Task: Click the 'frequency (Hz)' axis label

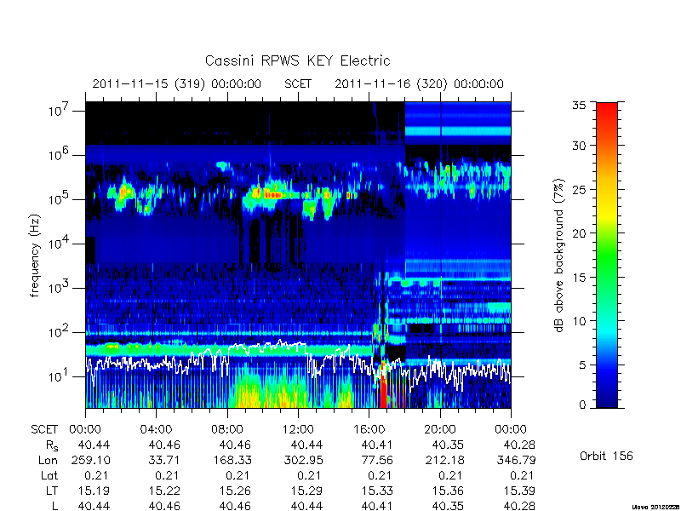Action: (x=35, y=255)
